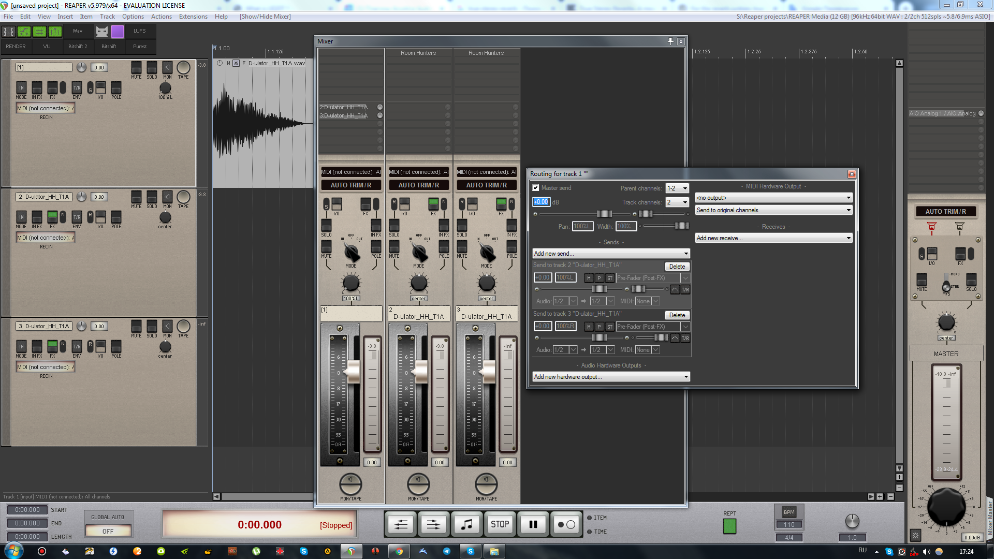
Task: Open the Actions menu
Action: coord(162,17)
